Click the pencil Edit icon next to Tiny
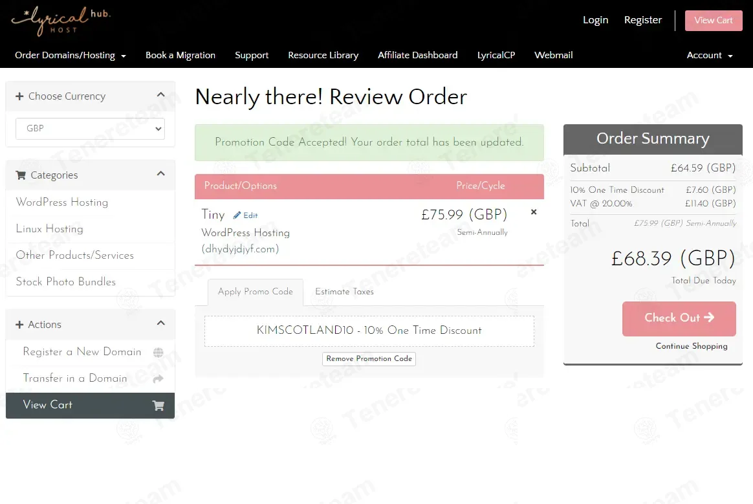Image resolution: width=753 pixels, height=504 pixels. coord(237,215)
